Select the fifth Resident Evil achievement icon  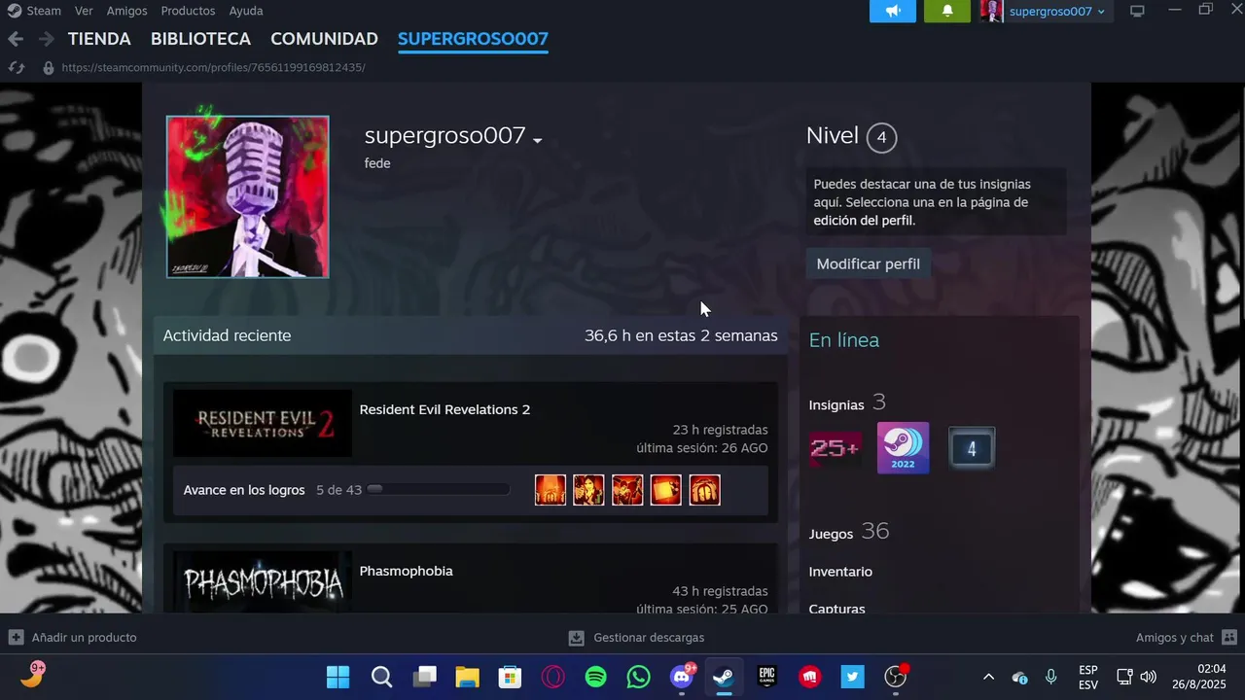[704, 490]
